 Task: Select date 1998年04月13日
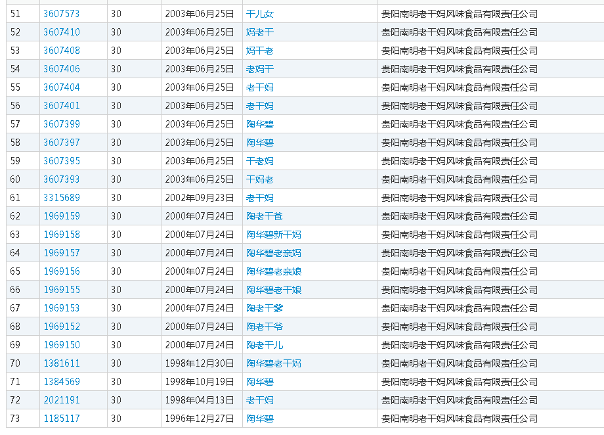coord(200,400)
